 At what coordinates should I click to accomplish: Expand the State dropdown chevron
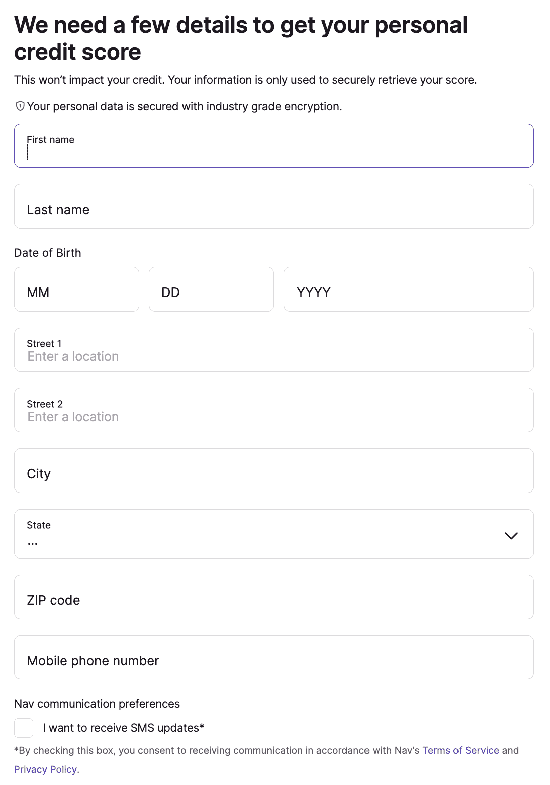[511, 536]
